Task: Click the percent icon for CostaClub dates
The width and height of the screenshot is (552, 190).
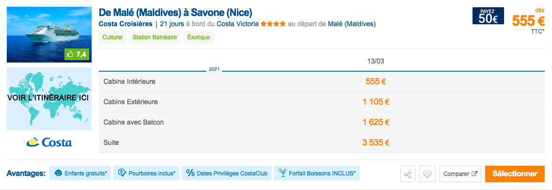Action: click(190, 173)
